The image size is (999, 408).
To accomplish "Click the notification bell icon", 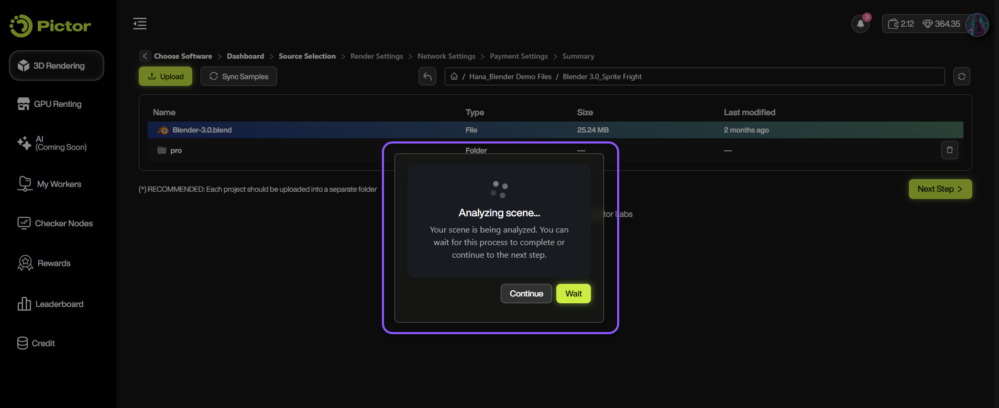I will click(x=860, y=24).
